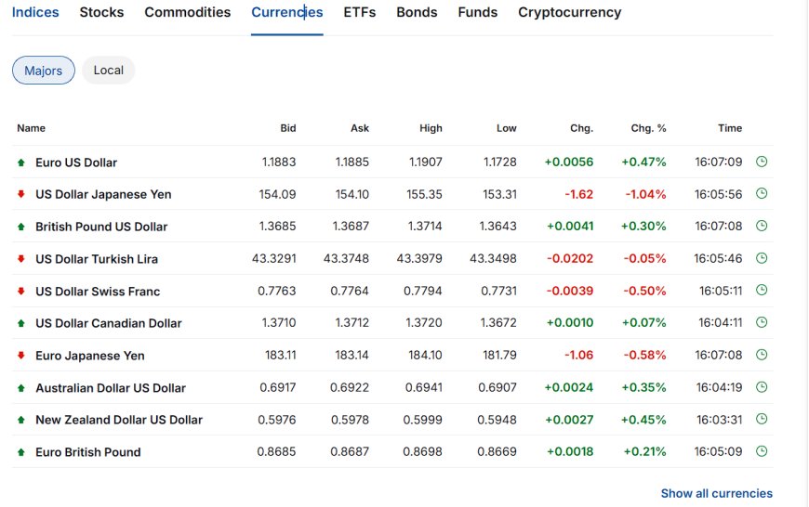Click the clock icon in British Pound US Dollar row
The width and height of the screenshot is (809, 507).
(762, 226)
